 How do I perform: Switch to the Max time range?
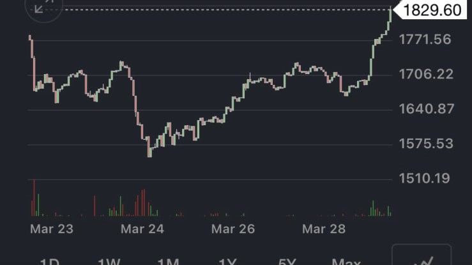346,262
